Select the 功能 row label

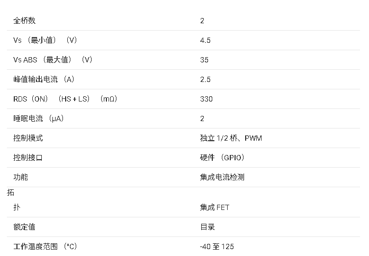coord(21,177)
